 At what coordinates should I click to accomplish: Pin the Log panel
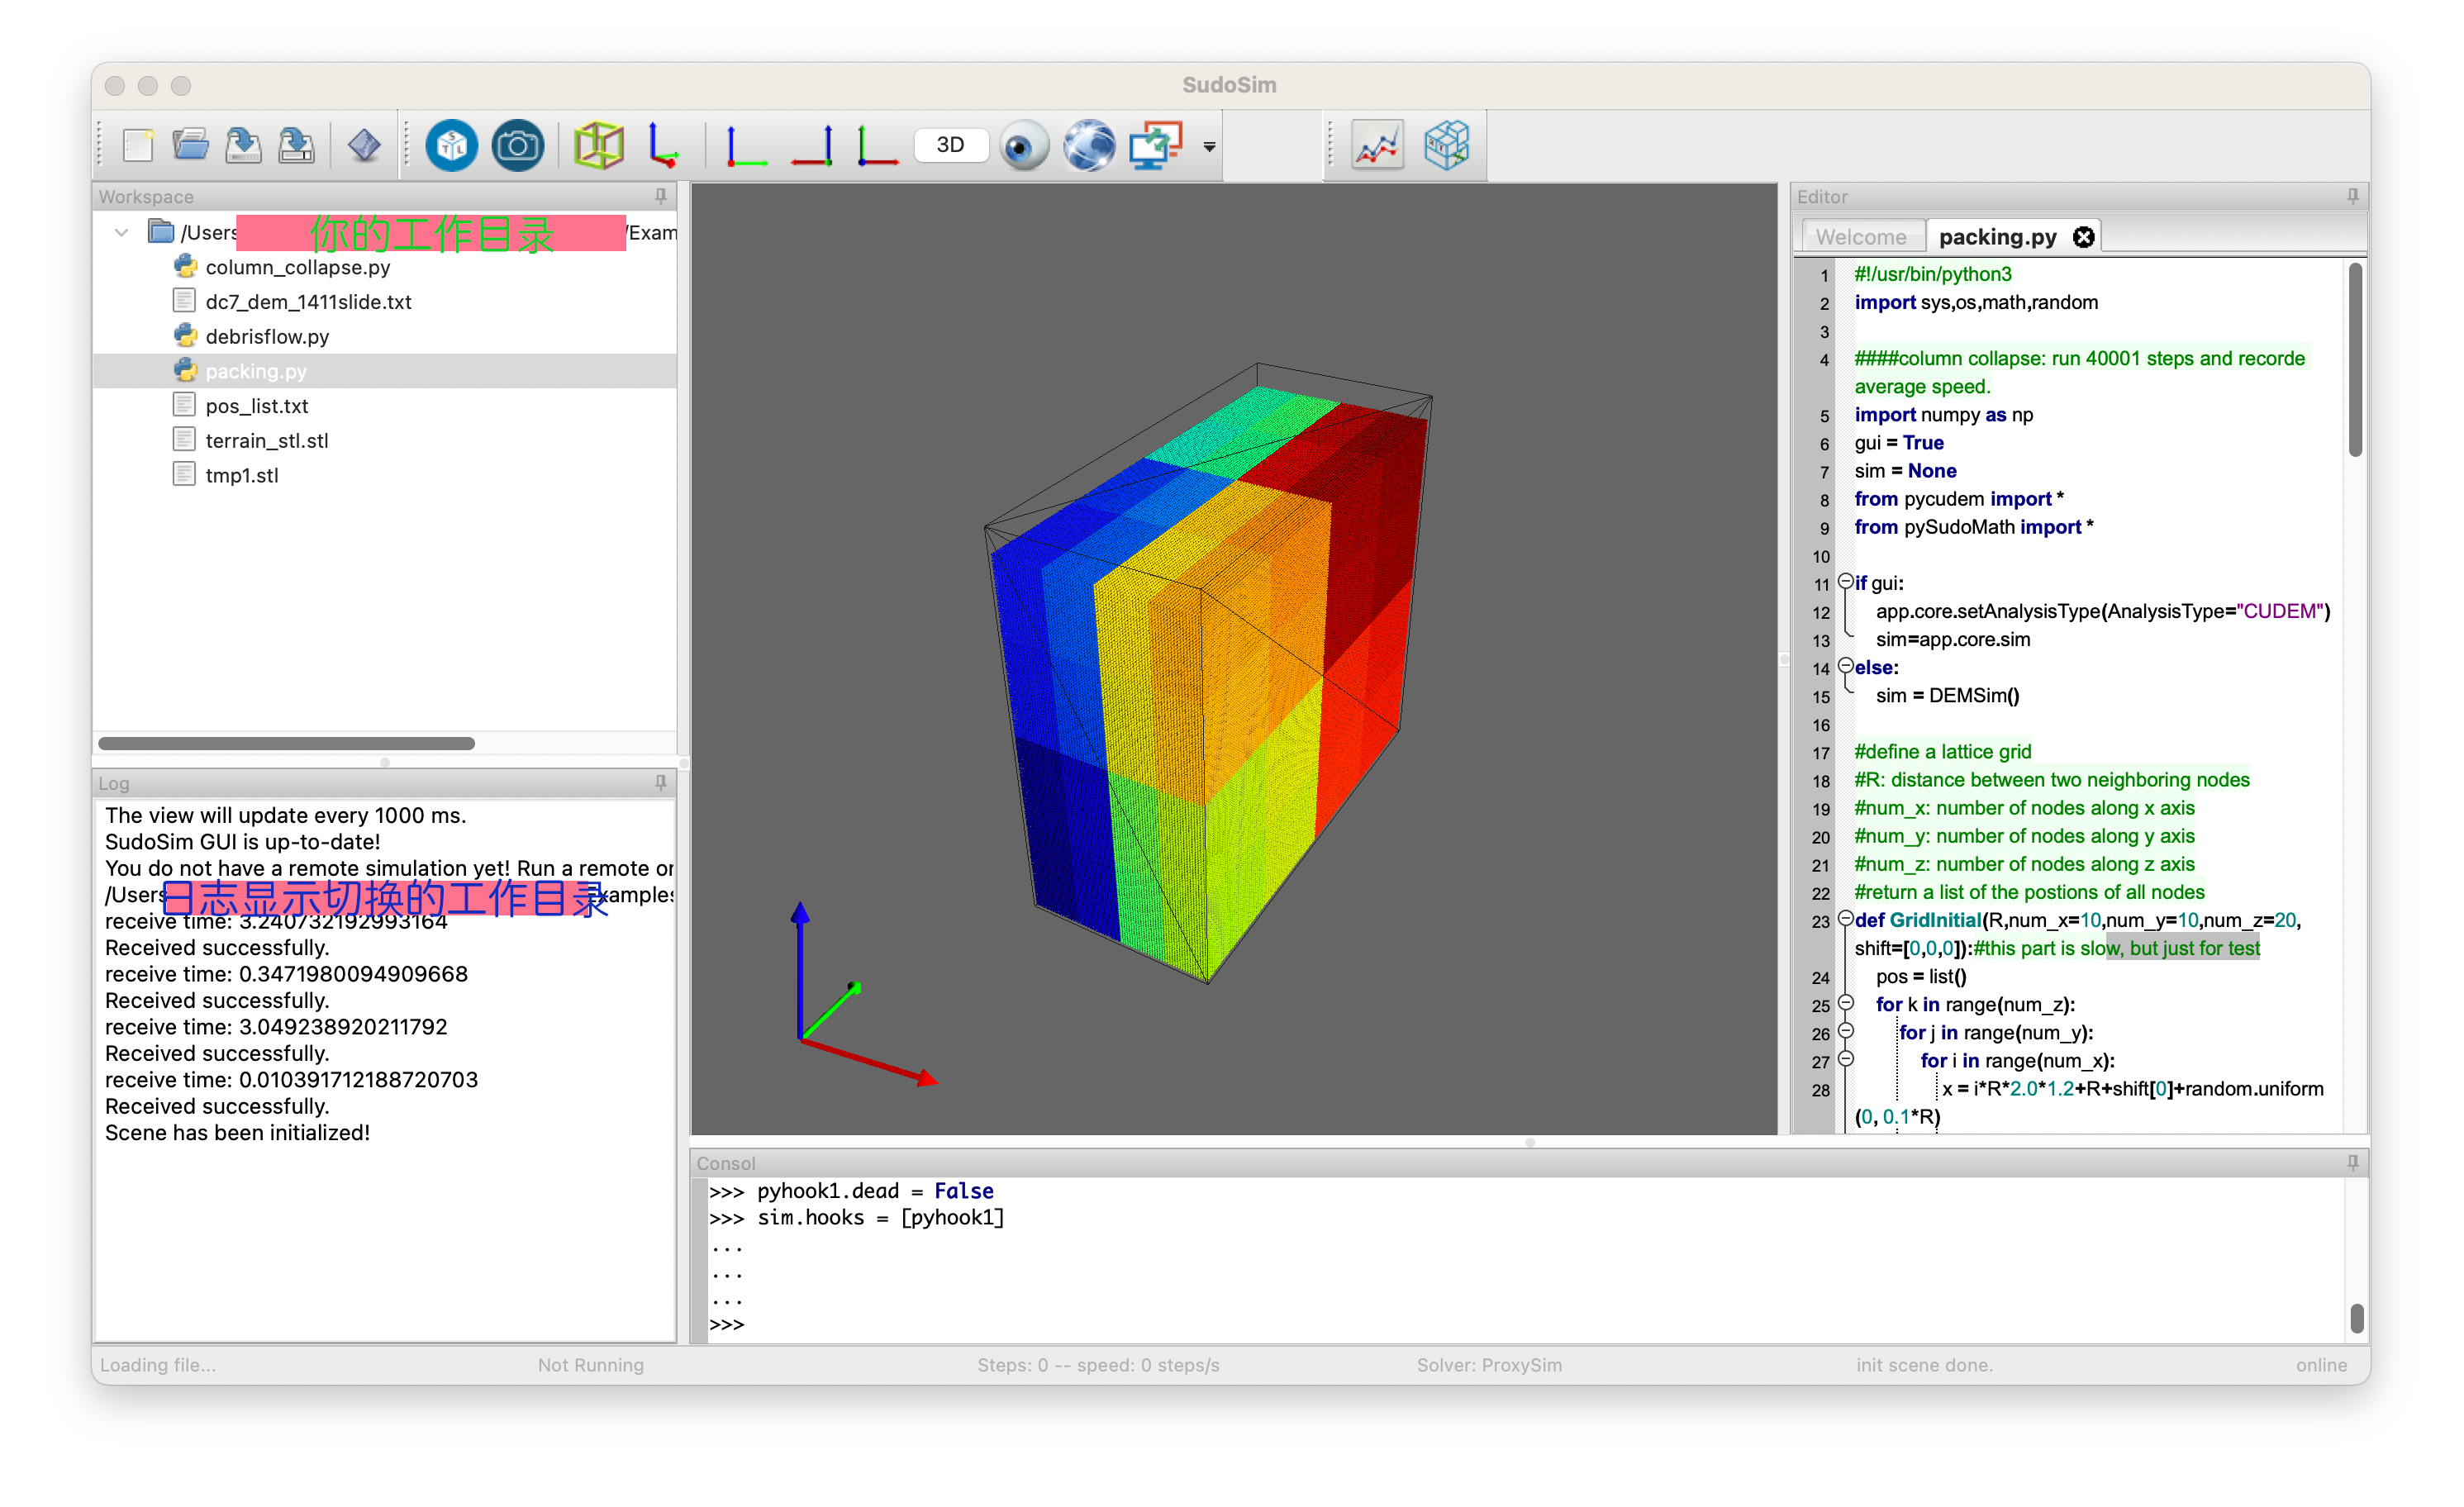[660, 783]
